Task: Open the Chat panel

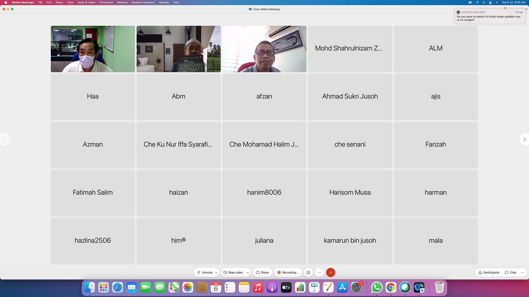Action: click(x=510, y=273)
